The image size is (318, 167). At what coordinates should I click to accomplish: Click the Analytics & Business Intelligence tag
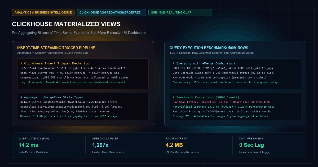click(x=43, y=12)
